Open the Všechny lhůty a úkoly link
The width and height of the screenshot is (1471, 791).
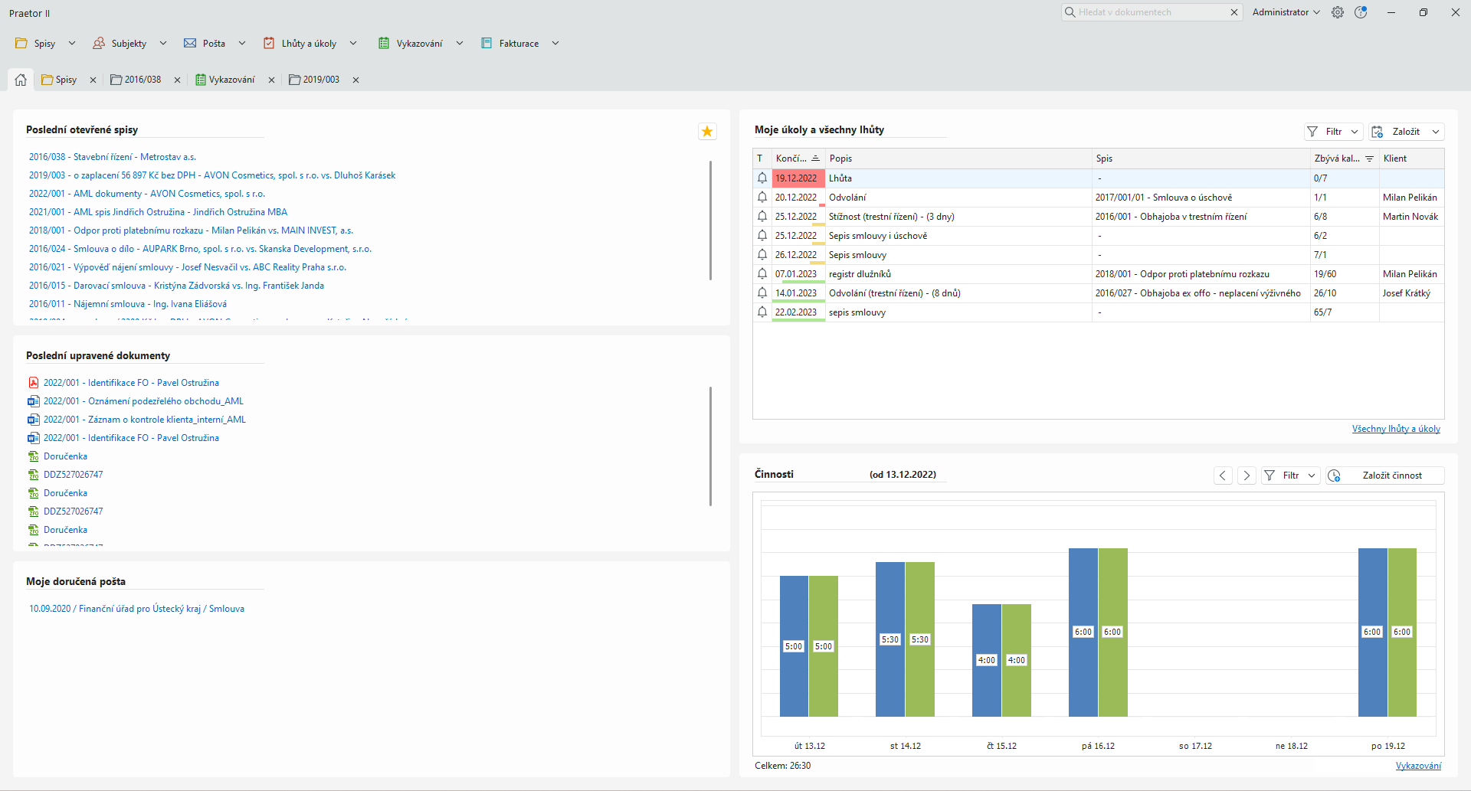(1395, 429)
